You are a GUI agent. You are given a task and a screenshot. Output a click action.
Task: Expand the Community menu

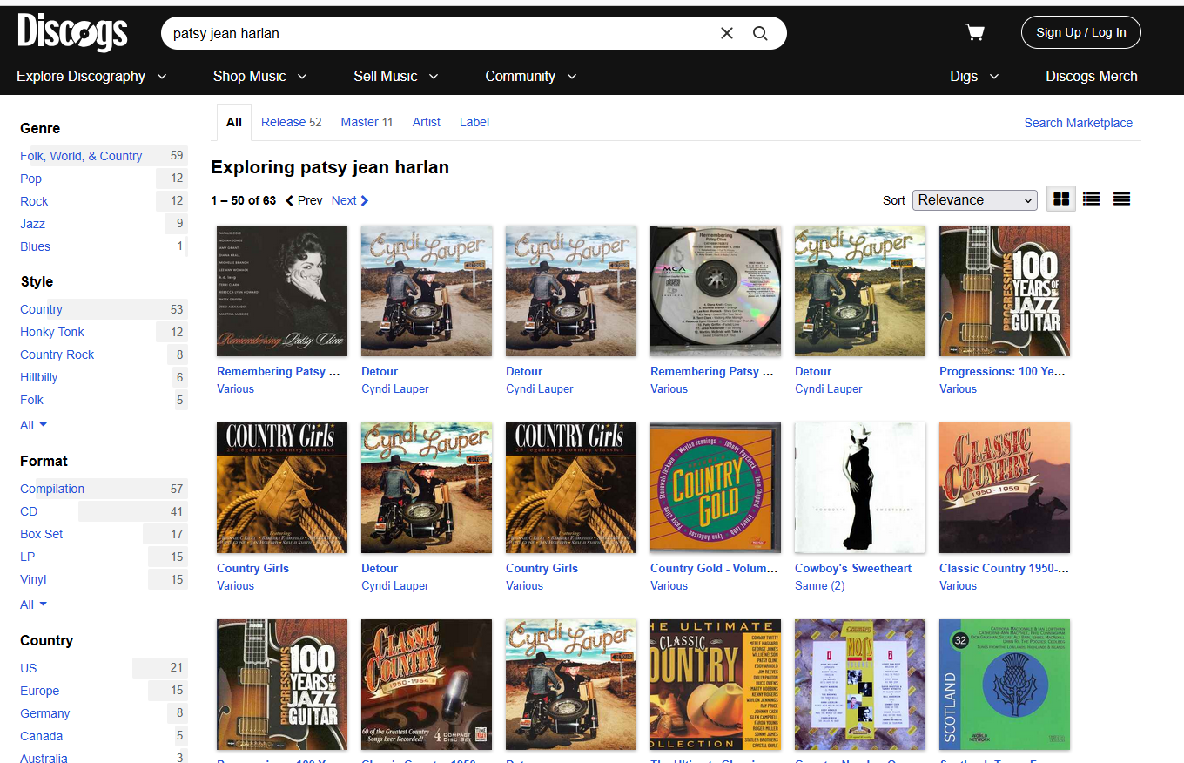(531, 76)
